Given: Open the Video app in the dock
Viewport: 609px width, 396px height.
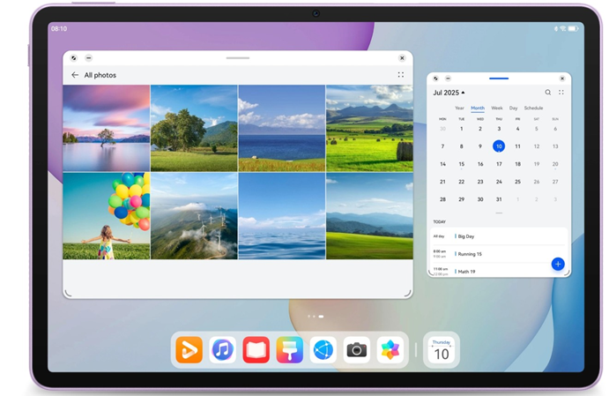Looking at the screenshot, I should pos(189,350).
